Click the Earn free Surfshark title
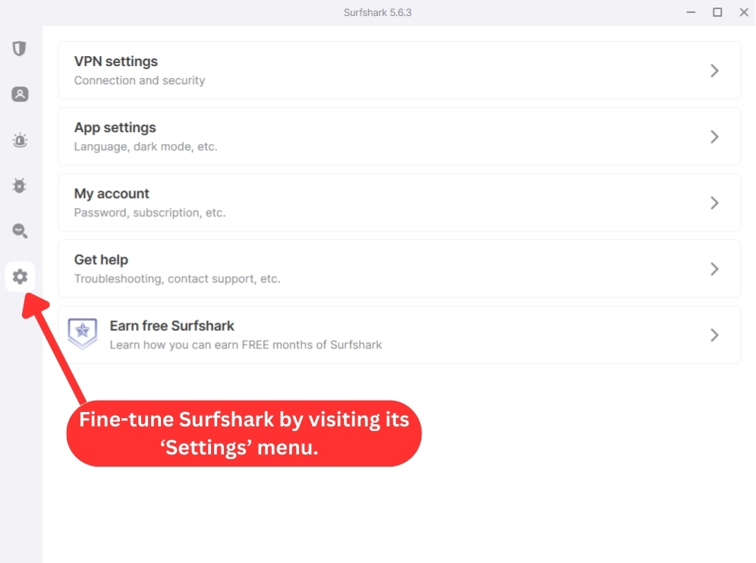Screen dimensions: 756x563 pyautogui.click(x=172, y=326)
